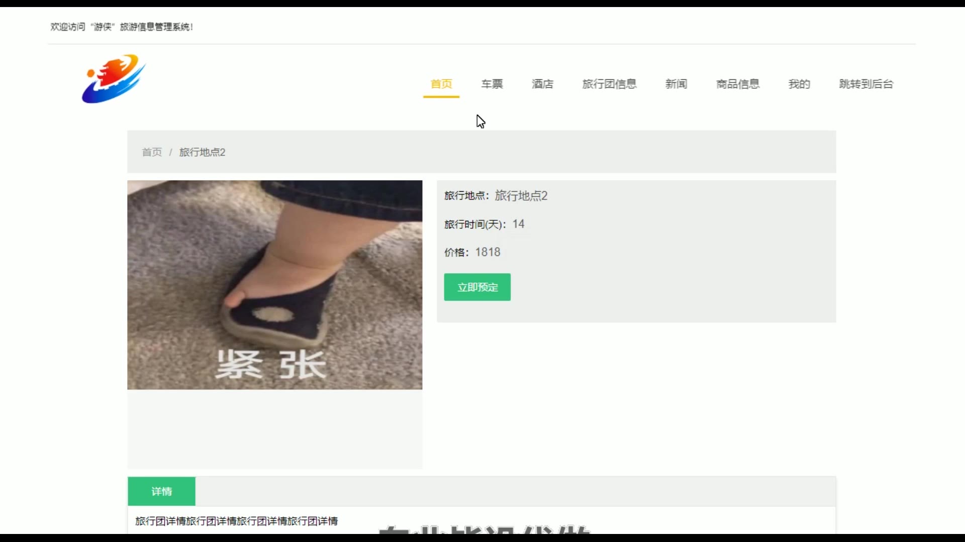Navigate to 商品信息
Image resolution: width=965 pixels, height=542 pixels.
point(738,84)
